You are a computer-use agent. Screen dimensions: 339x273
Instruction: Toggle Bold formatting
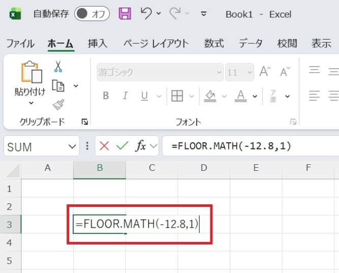click(x=106, y=96)
